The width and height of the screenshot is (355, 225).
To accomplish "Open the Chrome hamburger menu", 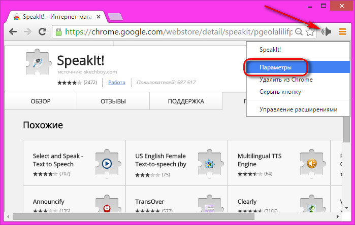I will (342, 31).
